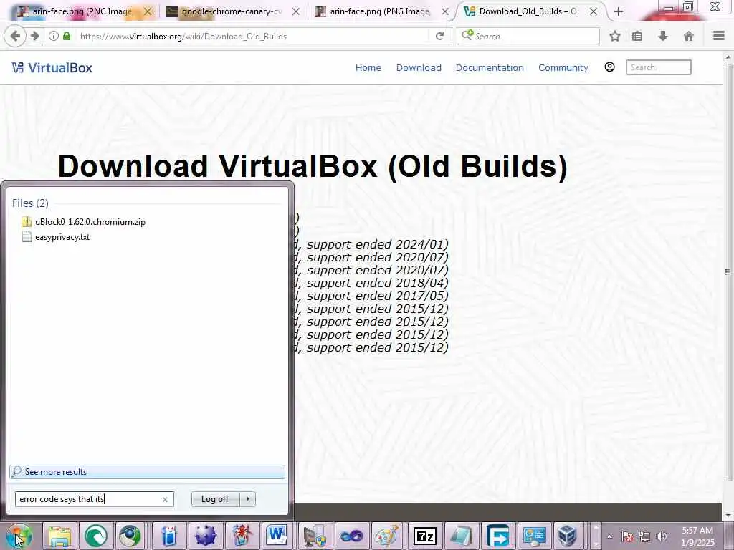Viewport: 734px width, 550px height.
Task: Click the scrollbar up arrow on page
Action: pos(727,57)
